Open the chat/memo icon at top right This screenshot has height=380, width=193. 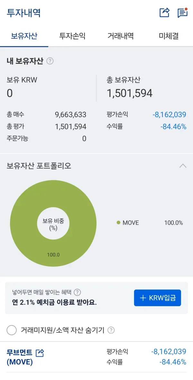pyautogui.click(x=183, y=13)
